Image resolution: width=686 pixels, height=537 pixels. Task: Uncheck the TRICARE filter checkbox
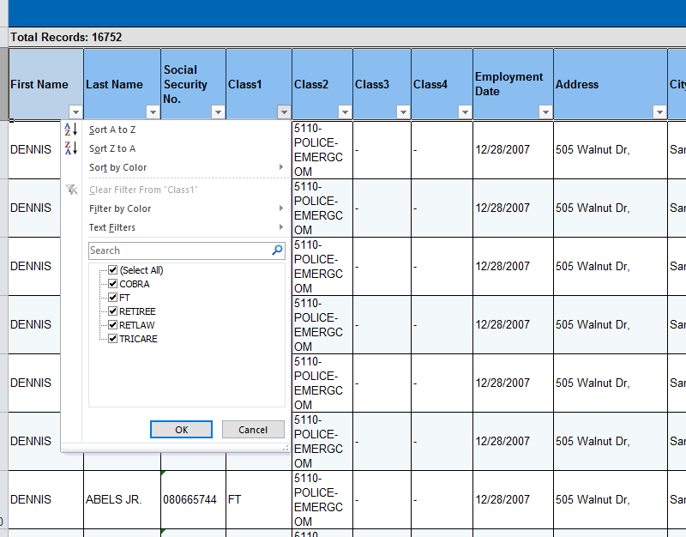(113, 339)
